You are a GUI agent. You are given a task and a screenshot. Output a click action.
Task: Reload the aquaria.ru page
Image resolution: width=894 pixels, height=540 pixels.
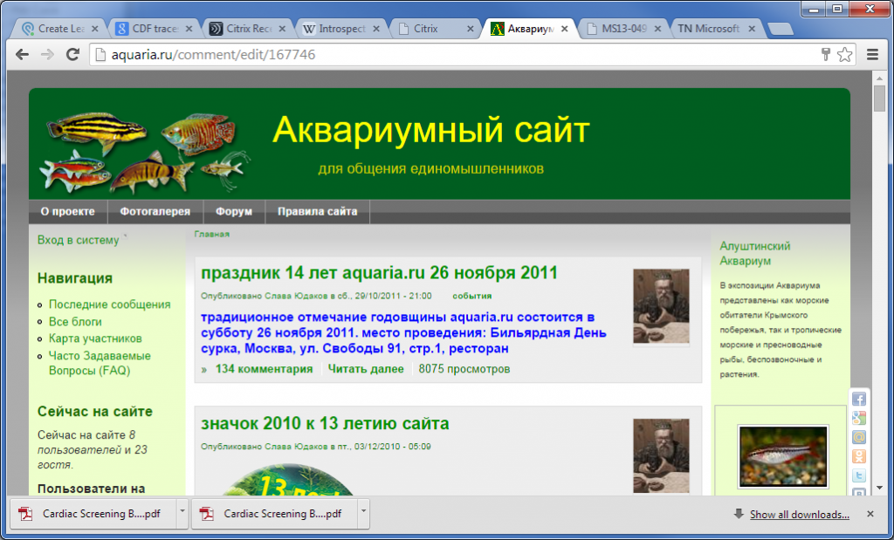point(72,55)
